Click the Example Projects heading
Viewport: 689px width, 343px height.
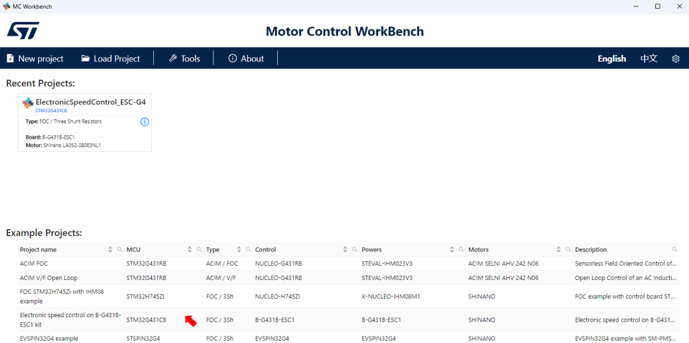44,233
